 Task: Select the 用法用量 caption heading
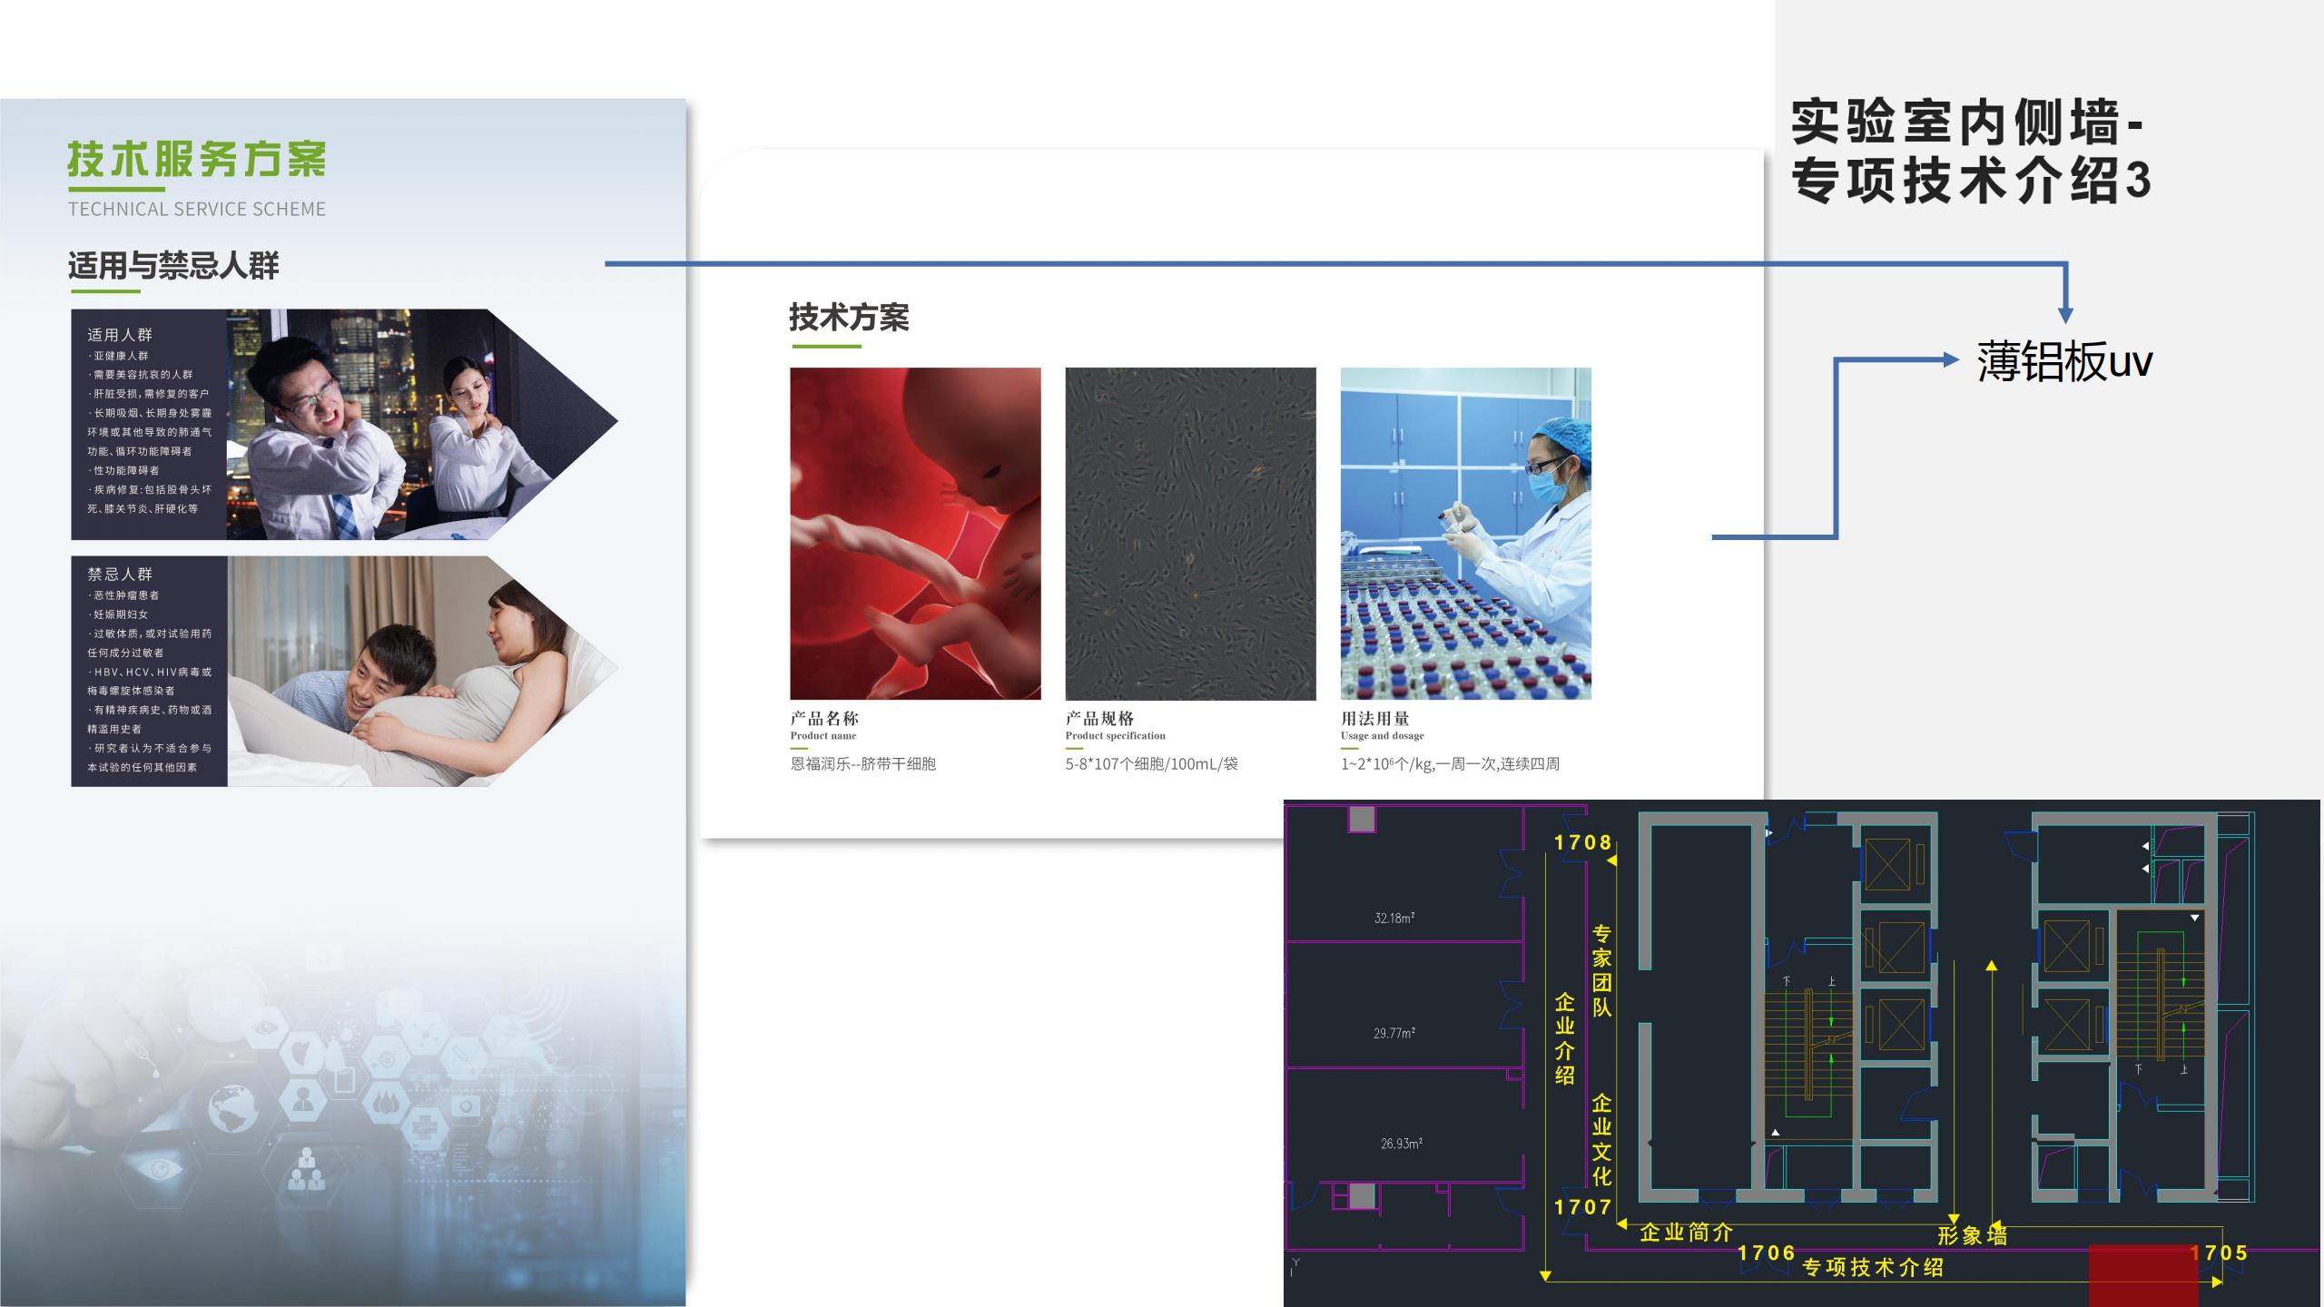pyautogui.click(x=1374, y=718)
